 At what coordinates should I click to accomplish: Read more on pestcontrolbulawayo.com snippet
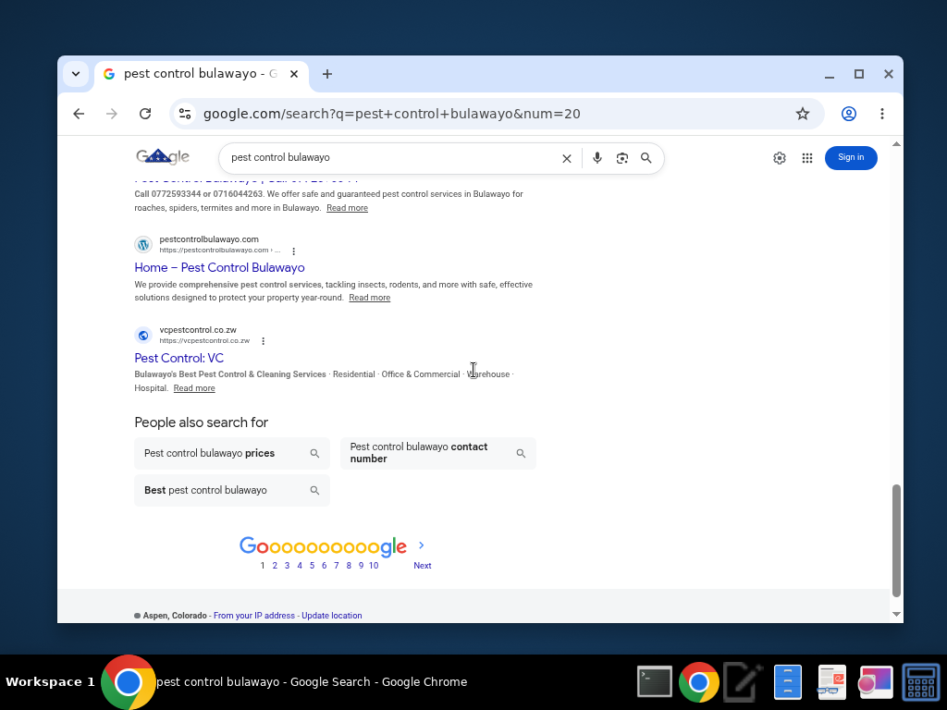point(369,298)
